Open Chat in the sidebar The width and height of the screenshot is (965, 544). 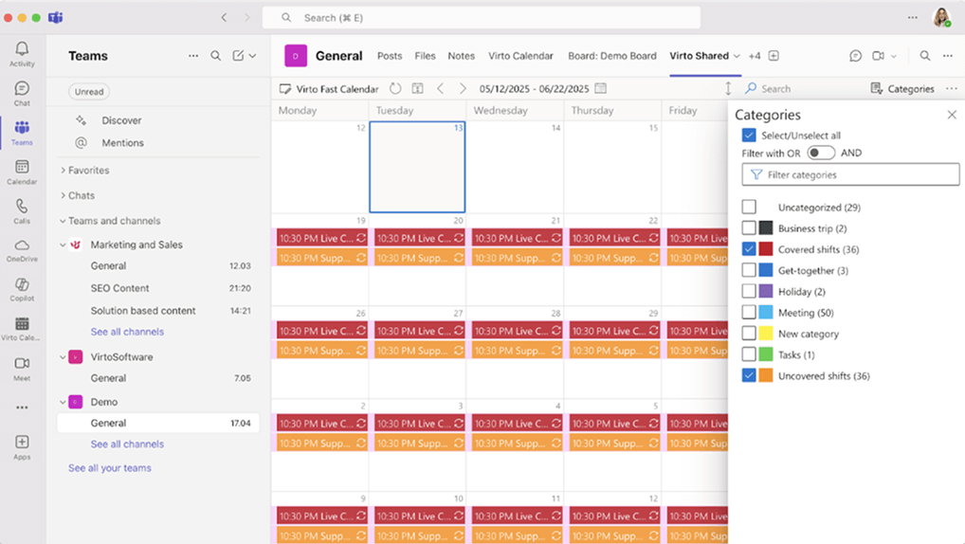(22, 94)
